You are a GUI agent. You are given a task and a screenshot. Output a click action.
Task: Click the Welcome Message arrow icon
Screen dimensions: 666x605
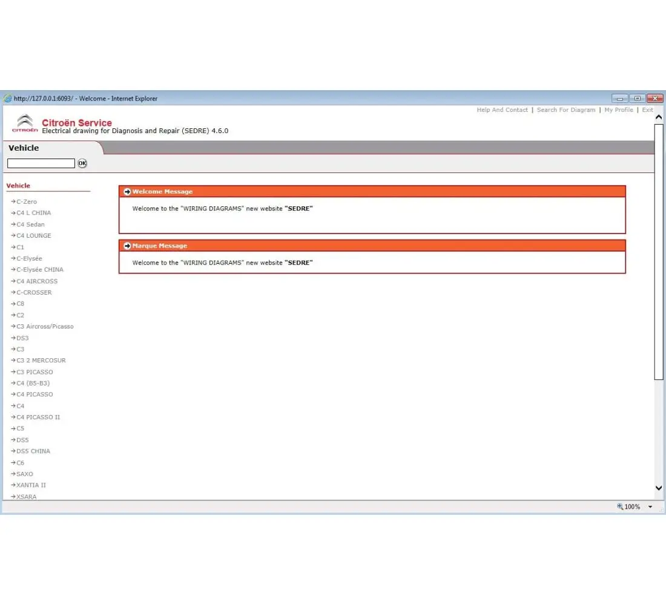click(127, 191)
